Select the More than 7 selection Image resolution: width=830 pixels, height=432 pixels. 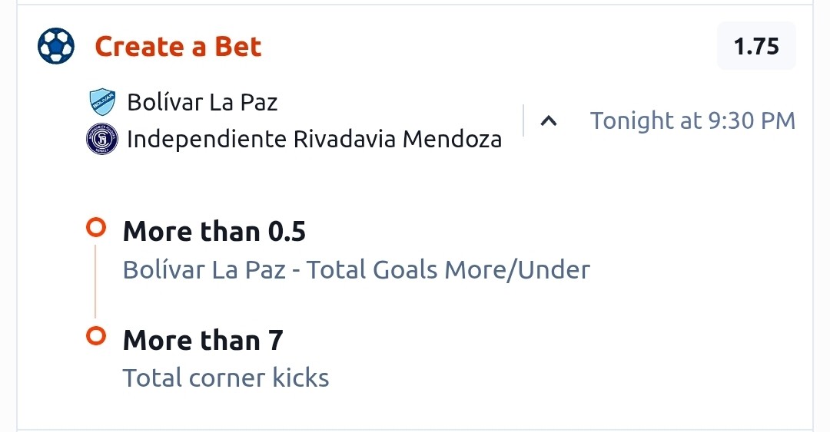[203, 339]
